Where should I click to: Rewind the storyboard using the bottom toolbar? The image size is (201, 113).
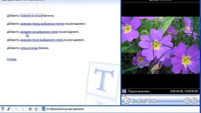pyautogui.click(x=30, y=109)
